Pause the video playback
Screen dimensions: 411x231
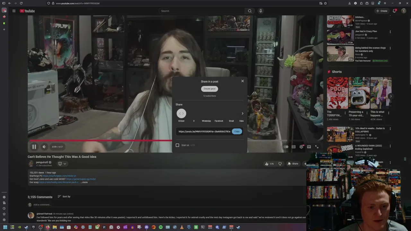(x=34, y=147)
